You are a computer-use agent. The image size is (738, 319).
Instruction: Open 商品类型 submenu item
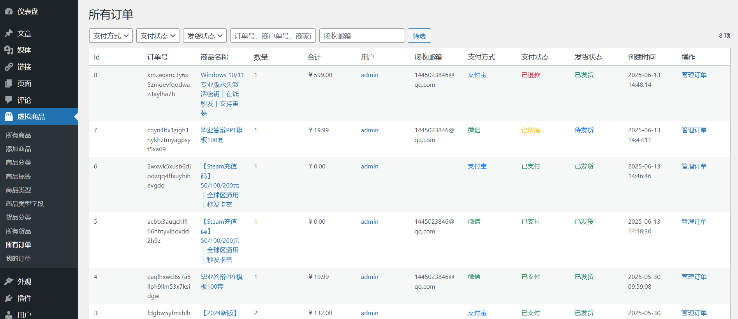tap(18, 190)
